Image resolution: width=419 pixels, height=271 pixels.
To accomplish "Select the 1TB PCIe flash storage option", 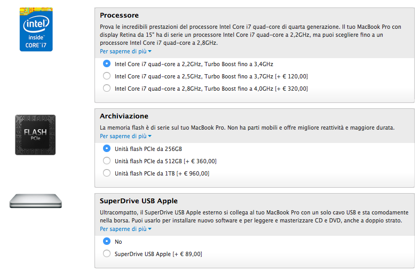I will click(x=107, y=173).
